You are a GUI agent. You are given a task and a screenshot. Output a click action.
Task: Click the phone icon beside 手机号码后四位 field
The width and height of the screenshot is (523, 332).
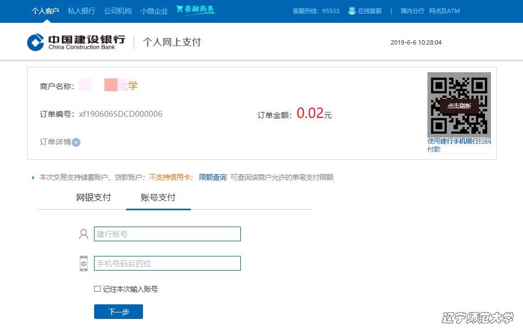(83, 264)
